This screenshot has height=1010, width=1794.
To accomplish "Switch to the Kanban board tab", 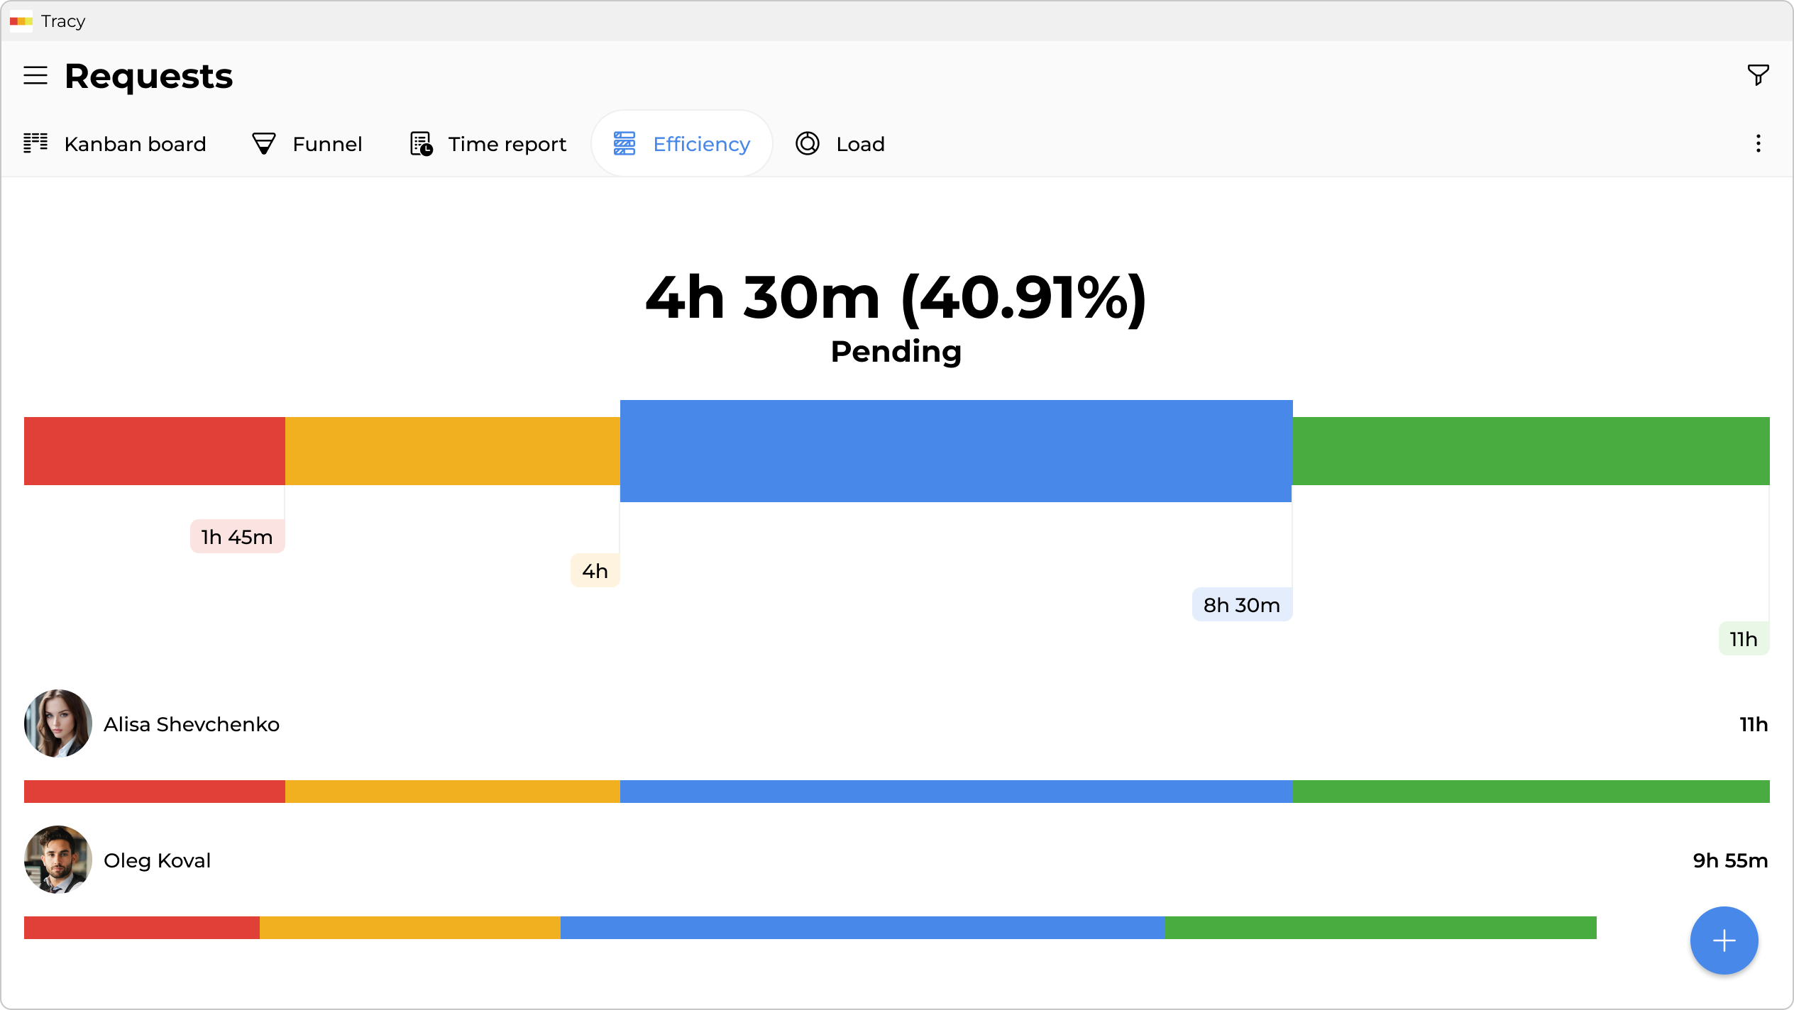I will click(x=135, y=144).
